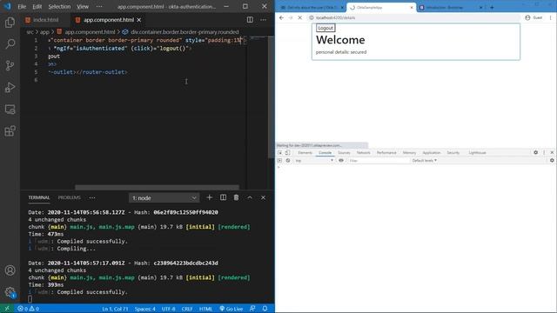Click Go Live in the status bar
Image resolution: width=557 pixels, height=313 pixels.
click(x=232, y=309)
